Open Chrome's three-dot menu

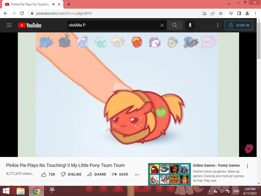click(x=255, y=13)
